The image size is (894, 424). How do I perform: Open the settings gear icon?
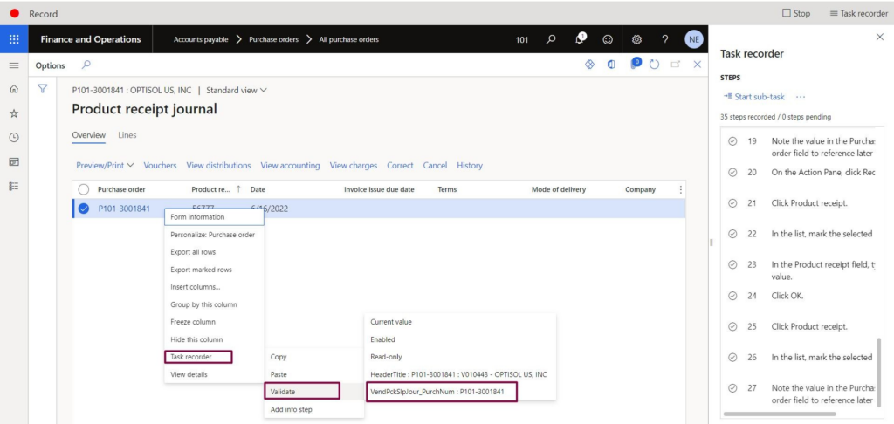(636, 39)
